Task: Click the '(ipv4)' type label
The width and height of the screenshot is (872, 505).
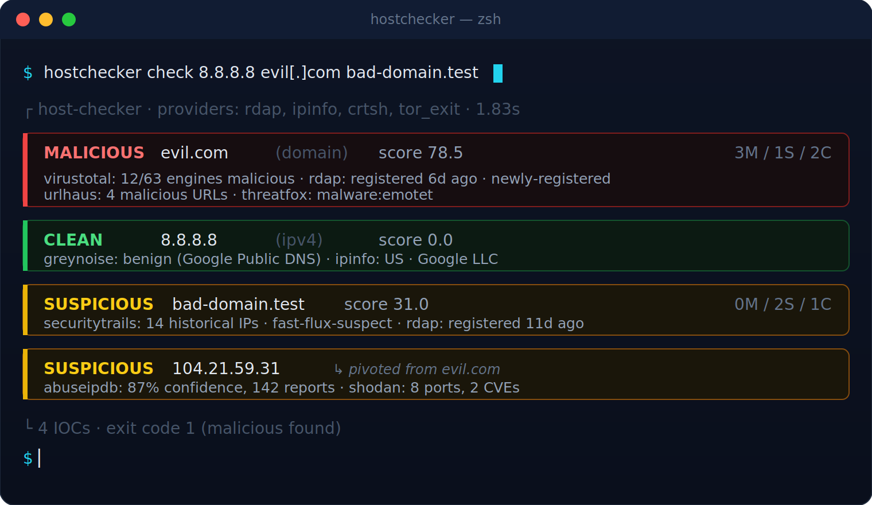Action: pos(299,240)
